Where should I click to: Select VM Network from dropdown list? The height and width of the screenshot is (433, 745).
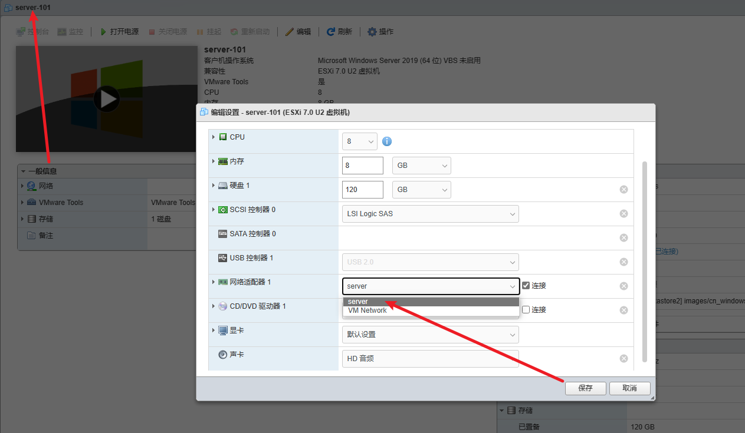pos(368,310)
